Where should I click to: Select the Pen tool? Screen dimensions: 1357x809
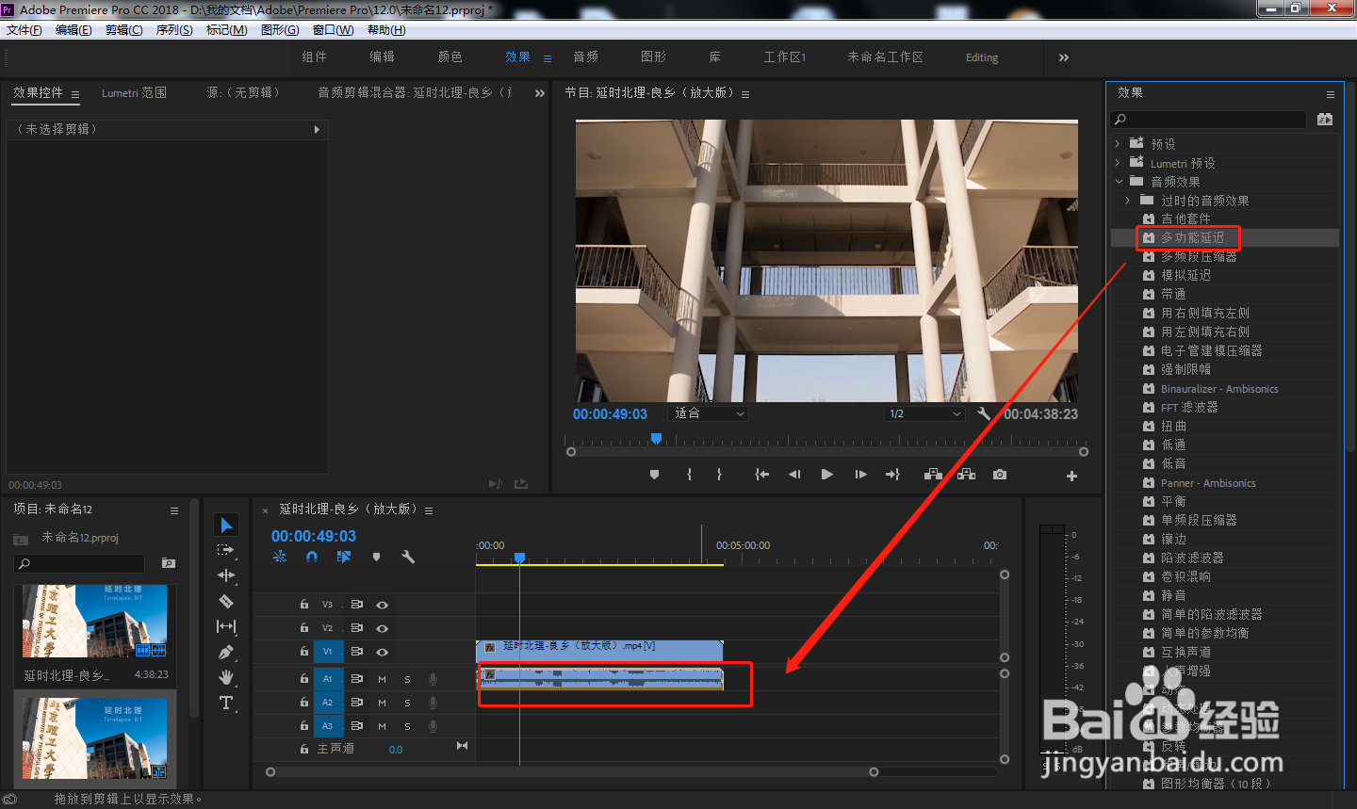click(x=226, y=652)
